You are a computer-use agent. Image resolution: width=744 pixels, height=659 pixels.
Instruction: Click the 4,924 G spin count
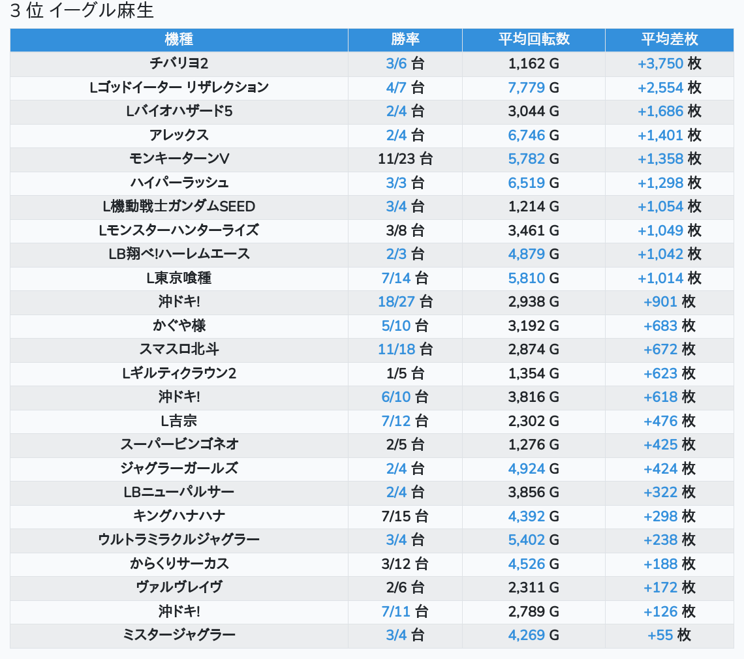click(534, 468)
